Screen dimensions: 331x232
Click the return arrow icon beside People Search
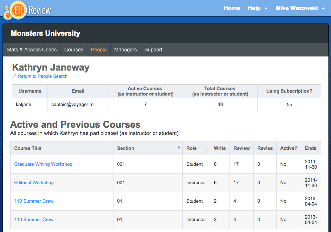pos(14,76)
